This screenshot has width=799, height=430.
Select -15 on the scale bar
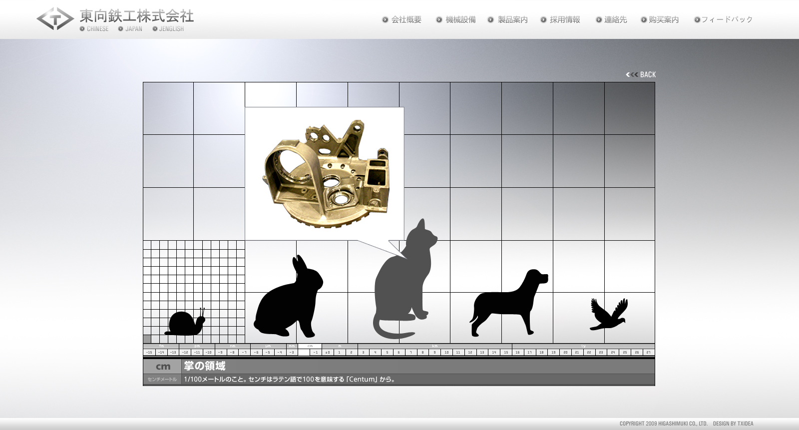click(149, 353)
